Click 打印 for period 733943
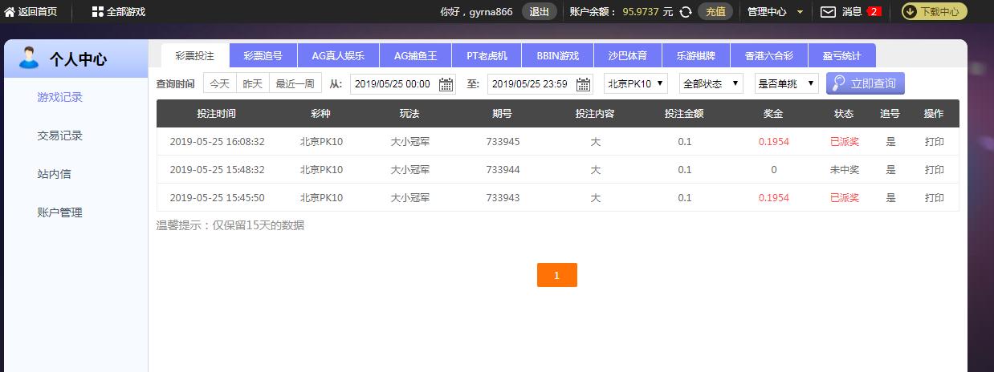Image resolution: width=994 pixels, height=372 pixels. (934, 198)
